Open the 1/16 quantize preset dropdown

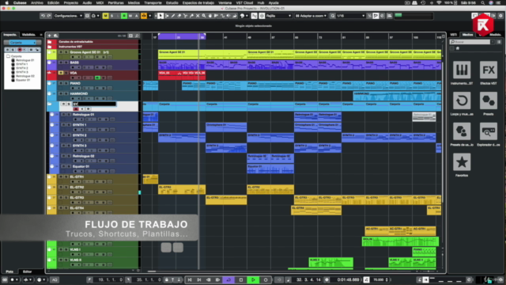[x=351, y=16]
